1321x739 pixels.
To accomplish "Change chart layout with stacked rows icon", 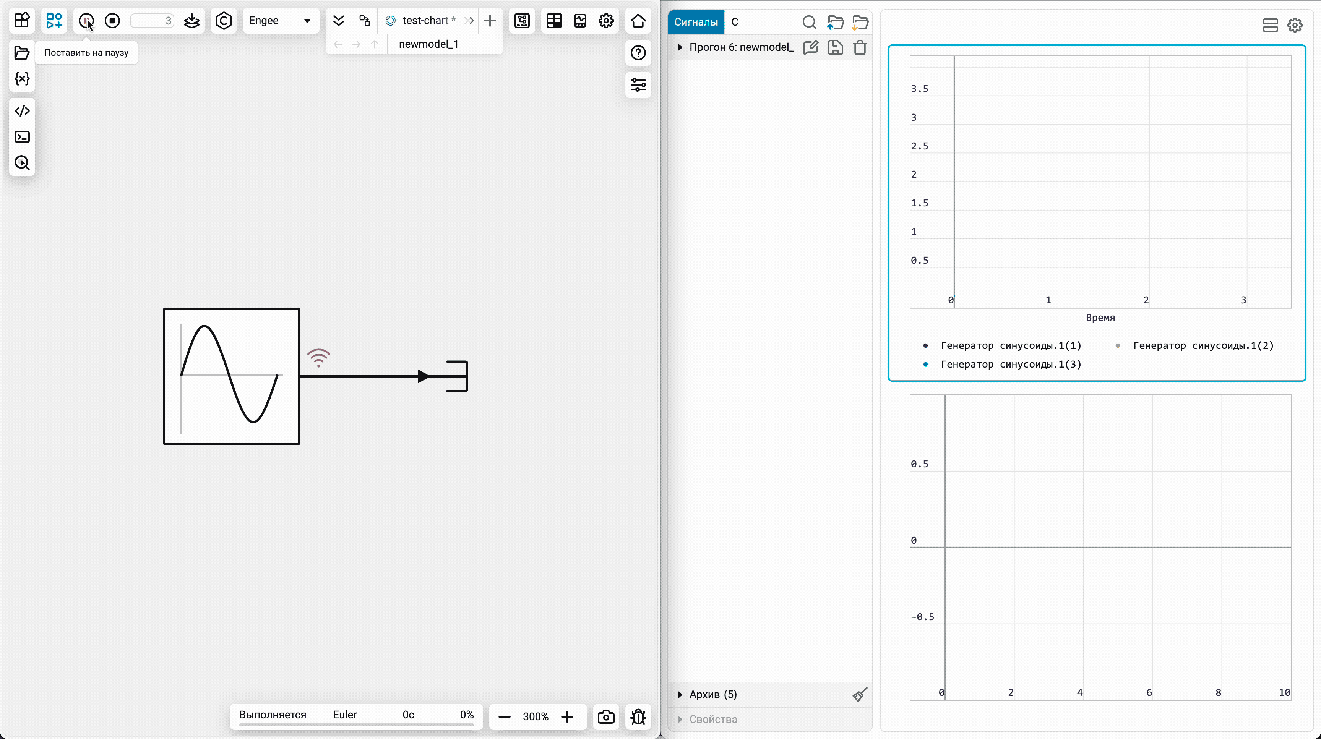I will tap(1270, 25).
